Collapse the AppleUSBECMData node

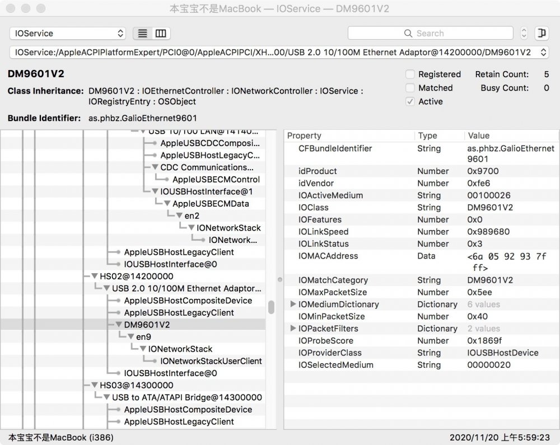167,203
